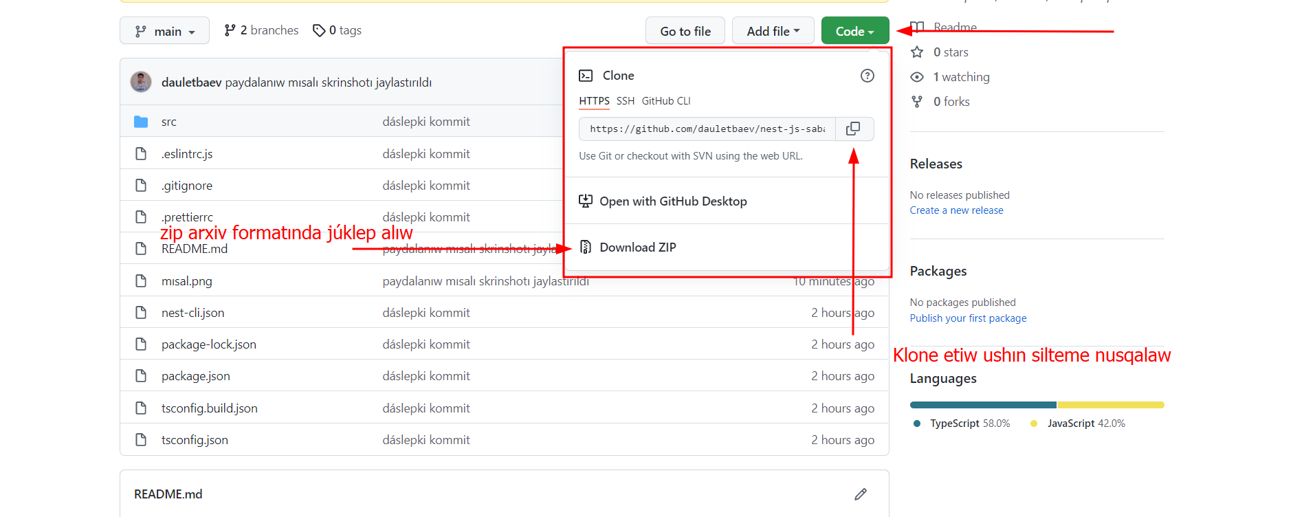Screen dimensions: 1293x517
Task: Open latest commit message in header
Action: [329, 82]
